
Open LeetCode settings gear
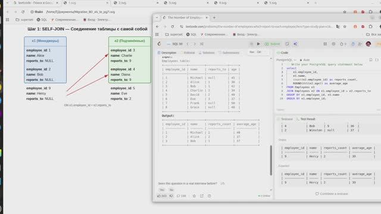(x=333, y=44)
